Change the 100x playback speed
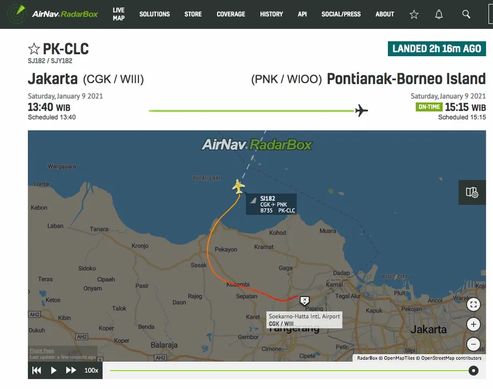This screenshot has width=493, height=389. [x=91, y=370]
